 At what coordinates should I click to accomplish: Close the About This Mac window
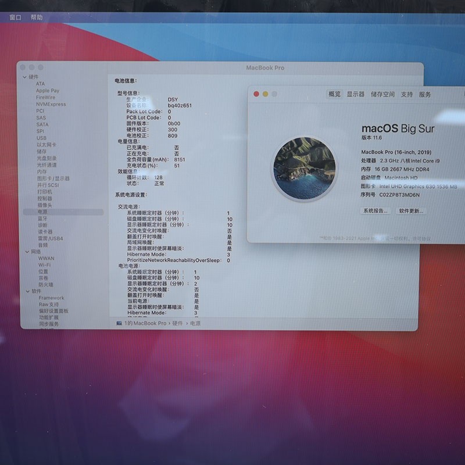[256, 94]
